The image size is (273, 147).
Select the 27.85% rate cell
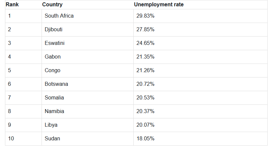[145, 30]
